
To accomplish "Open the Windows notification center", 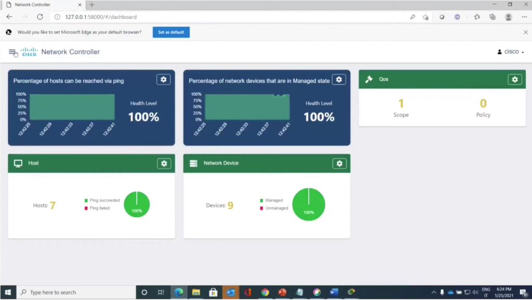I will point(524,292).
